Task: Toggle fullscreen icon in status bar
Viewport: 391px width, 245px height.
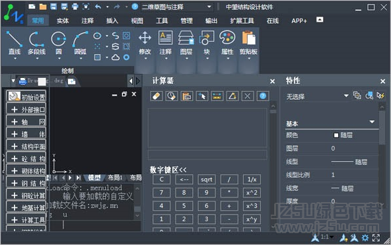Action: click(376, 238)
